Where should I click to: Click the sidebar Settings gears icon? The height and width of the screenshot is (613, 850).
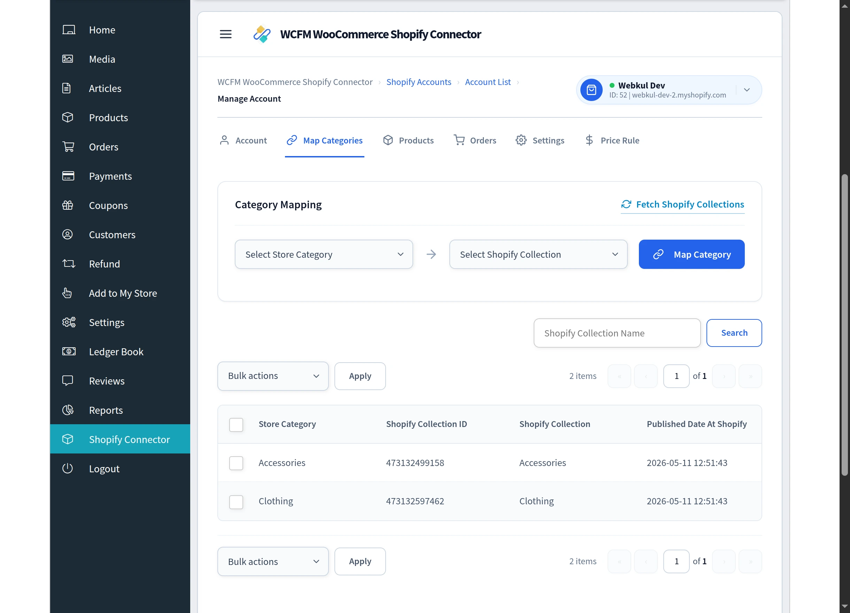69,322
